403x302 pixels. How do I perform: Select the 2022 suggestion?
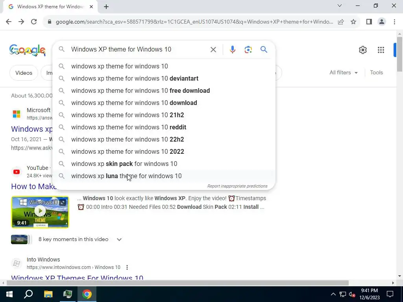(x=164, y=151)
